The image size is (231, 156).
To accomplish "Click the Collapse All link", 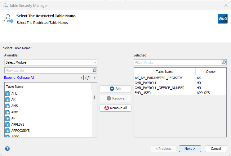I will tap(25, 78).
